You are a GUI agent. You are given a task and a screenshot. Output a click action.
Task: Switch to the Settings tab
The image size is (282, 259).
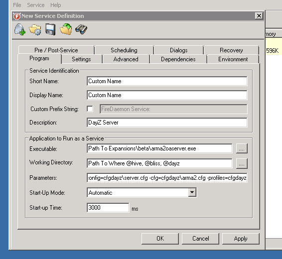click(x=81, y=59)
